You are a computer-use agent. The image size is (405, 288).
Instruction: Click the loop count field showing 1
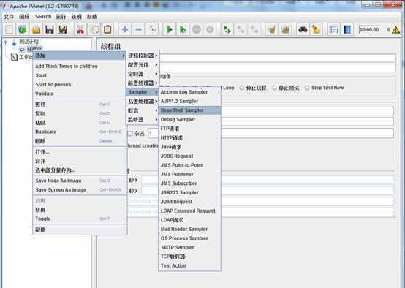(x=270, y=134)
